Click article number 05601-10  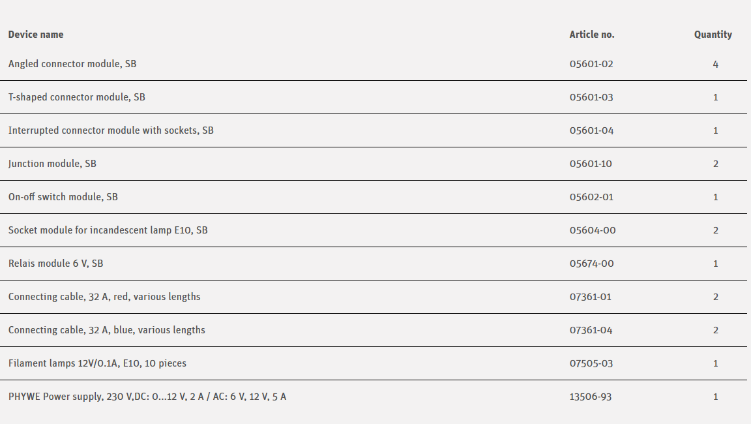(591, 164)
